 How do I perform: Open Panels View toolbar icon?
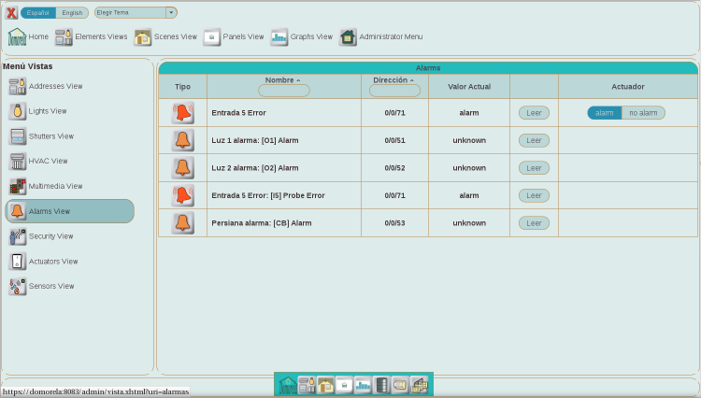pos(211,37)
